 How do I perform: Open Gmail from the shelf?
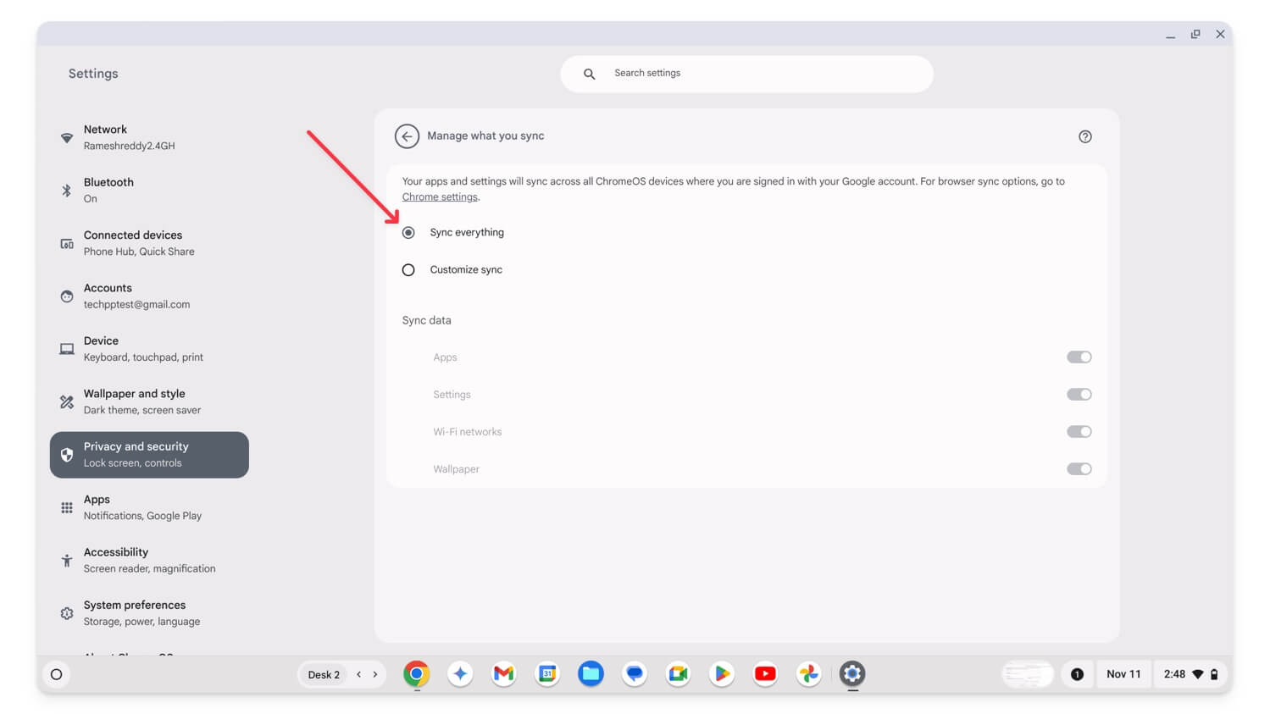(x=504, y=674)
